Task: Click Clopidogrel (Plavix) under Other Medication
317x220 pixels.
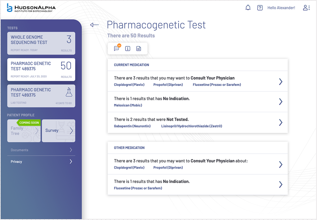Action: tap(129, 168)
